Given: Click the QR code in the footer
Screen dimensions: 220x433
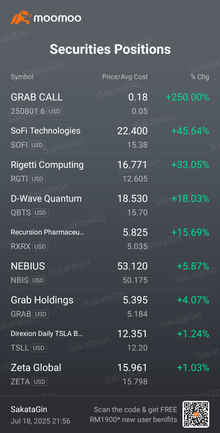Looking at the screenshot, I should (x=196, y=414).
